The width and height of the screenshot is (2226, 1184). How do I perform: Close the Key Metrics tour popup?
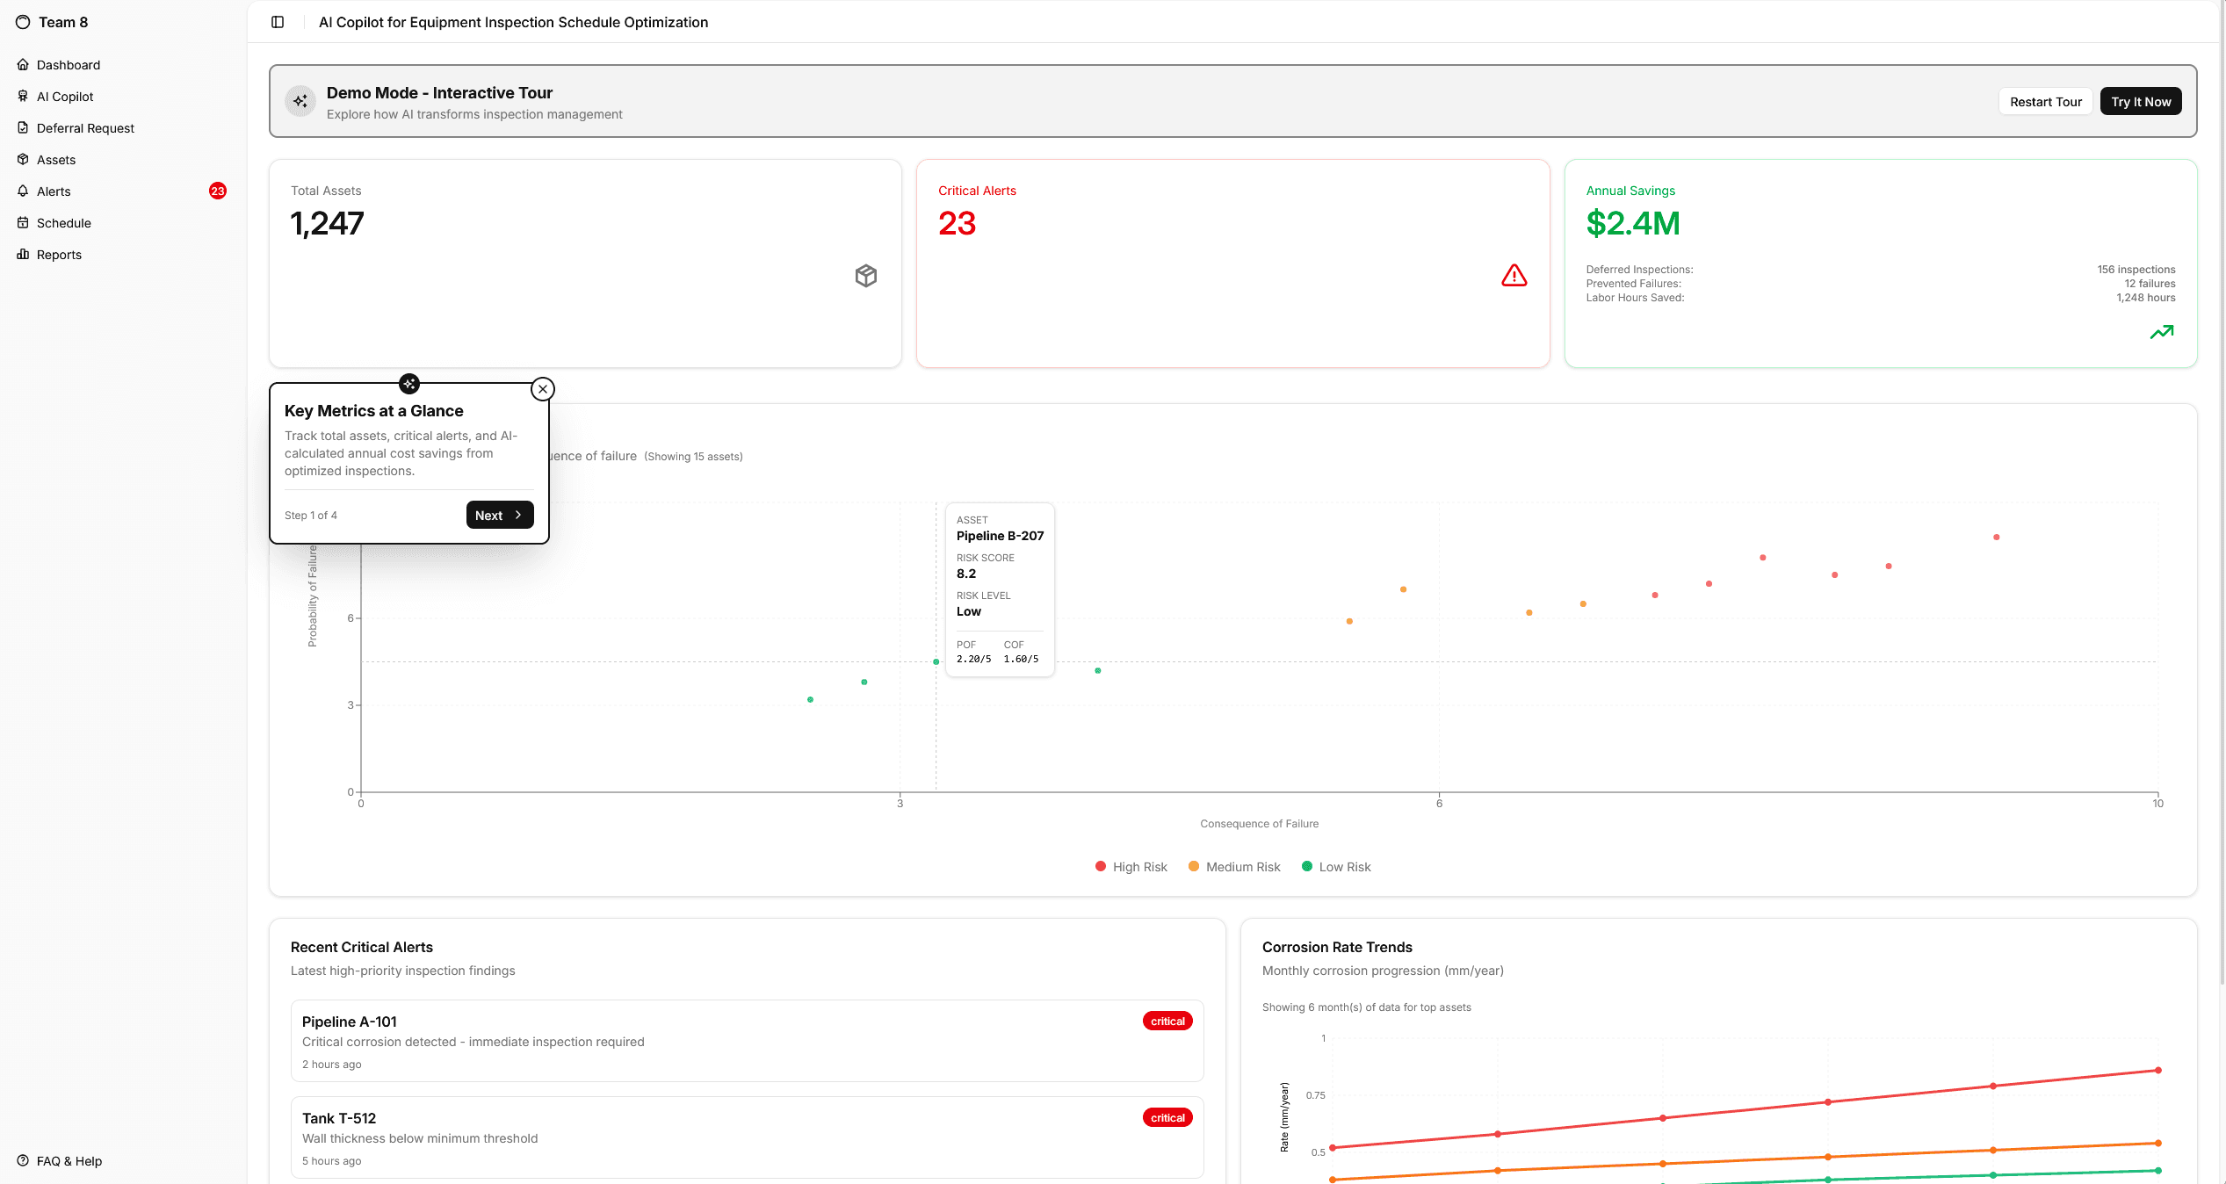(x=543, y=389)
